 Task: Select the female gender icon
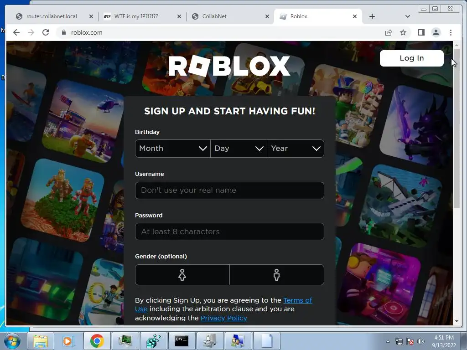click(x=182, y=275)
